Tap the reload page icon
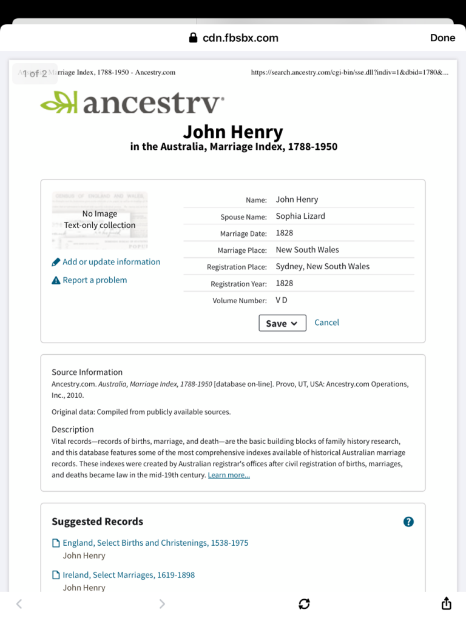Image resolution: width=466 pixels, height=621 pixels. coord(304,603)
